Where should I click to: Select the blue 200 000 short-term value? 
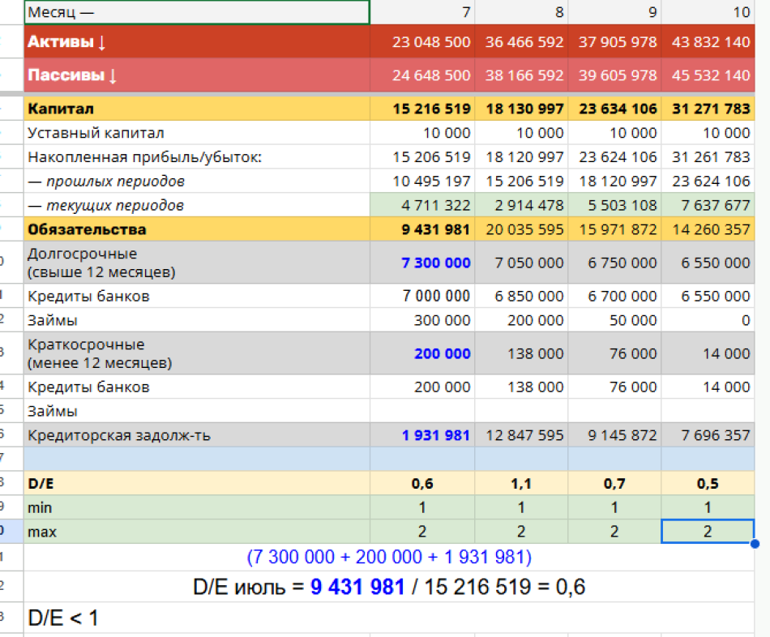[x=442, y=353]
